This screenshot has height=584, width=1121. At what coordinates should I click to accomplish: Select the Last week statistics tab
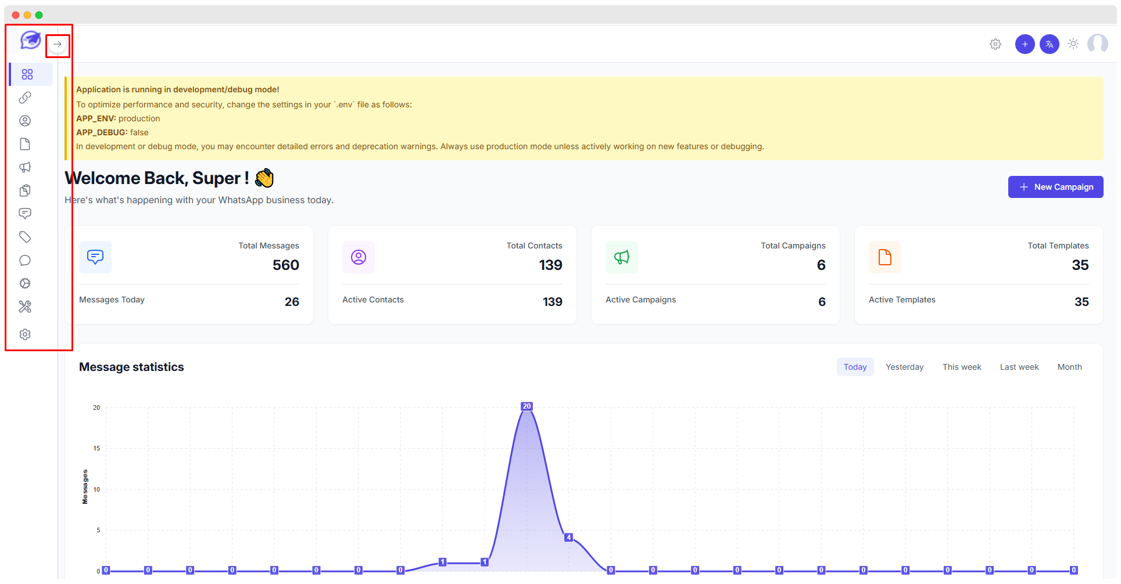[x=1019, y=367]
